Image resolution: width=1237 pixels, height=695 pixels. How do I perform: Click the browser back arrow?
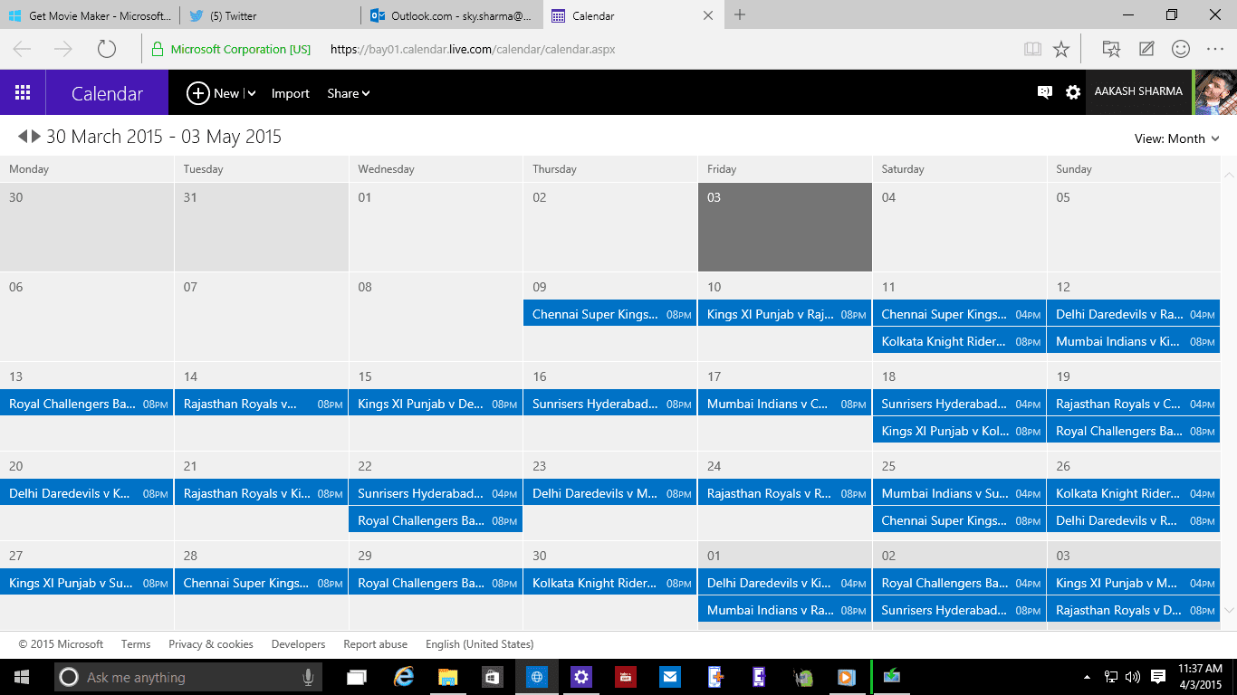click(x=23, y=49)
